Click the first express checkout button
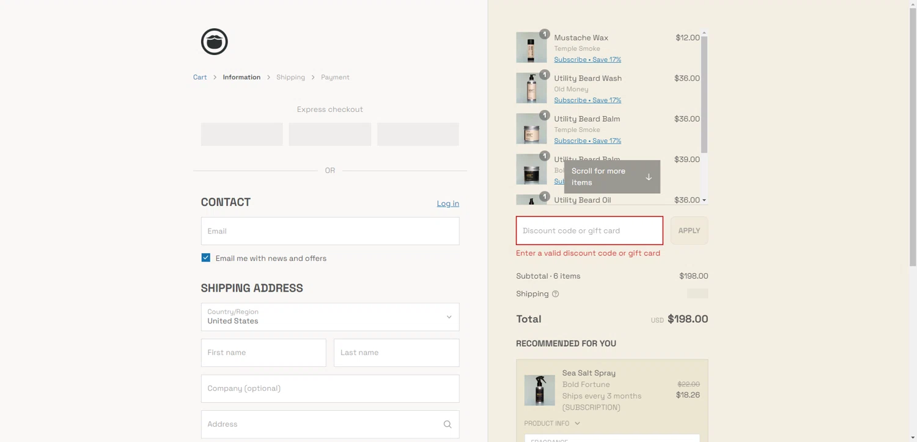This screenshot has width=917, height=442. pyautogui.click(x=242, y=134)
